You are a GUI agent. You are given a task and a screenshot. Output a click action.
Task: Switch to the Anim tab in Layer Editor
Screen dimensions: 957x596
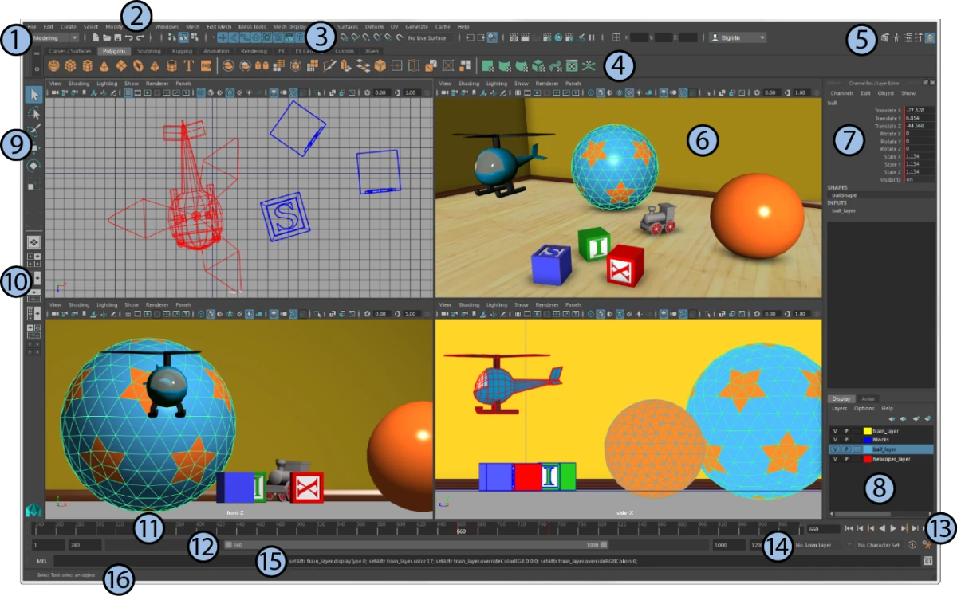pos(868,398)
